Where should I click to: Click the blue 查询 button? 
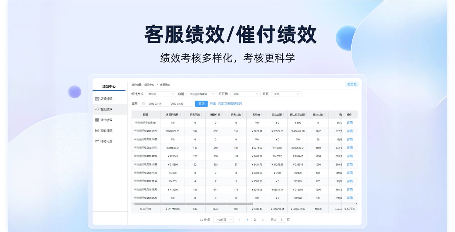pos(201,104)
